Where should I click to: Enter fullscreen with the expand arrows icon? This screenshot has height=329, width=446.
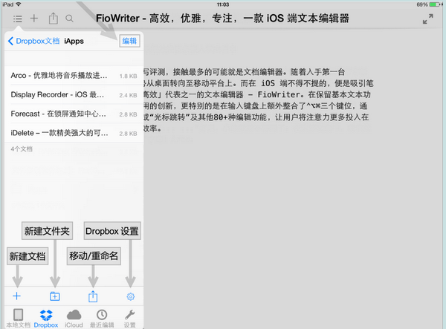(x=428, y=19)
